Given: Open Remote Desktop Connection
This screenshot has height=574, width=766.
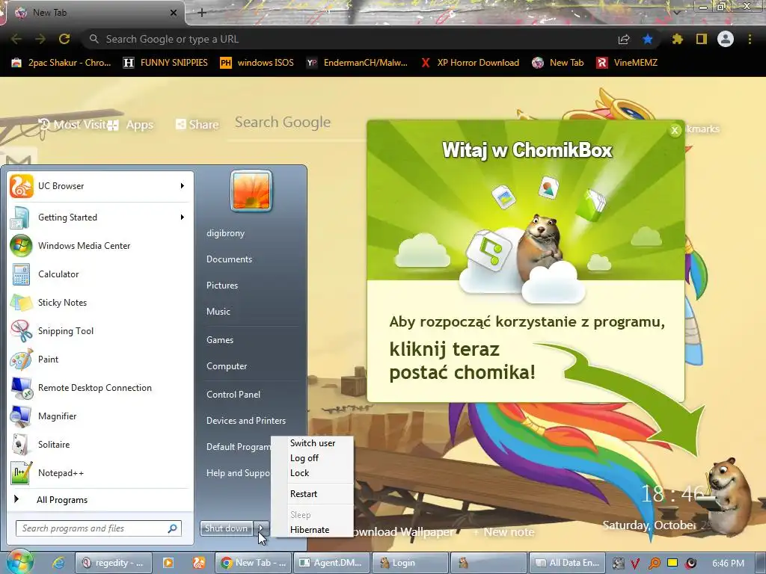Looking at the screenshot, I should tap(100, 388).
